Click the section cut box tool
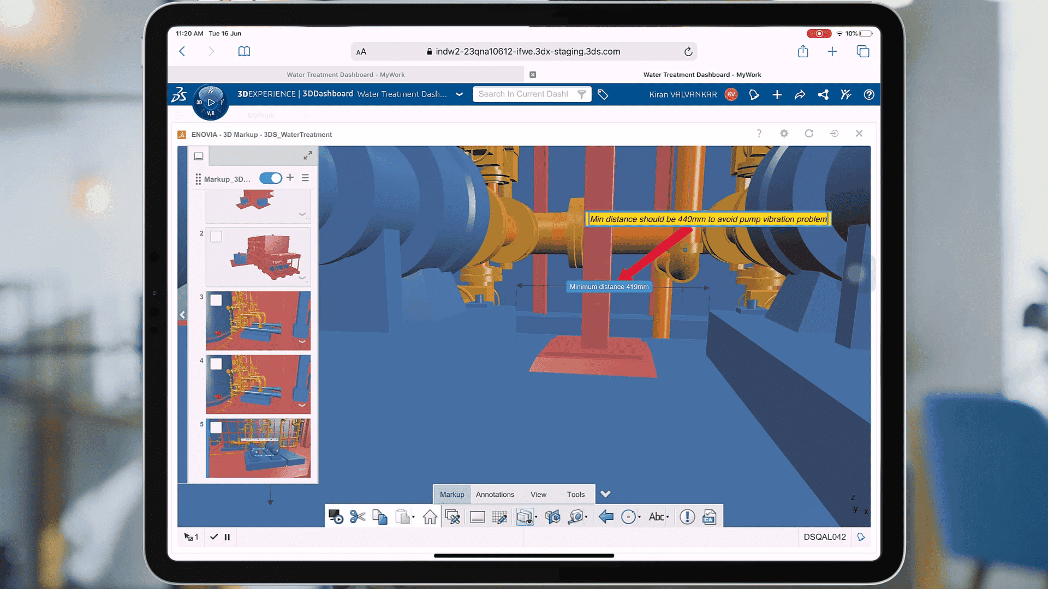 [553, 516]
